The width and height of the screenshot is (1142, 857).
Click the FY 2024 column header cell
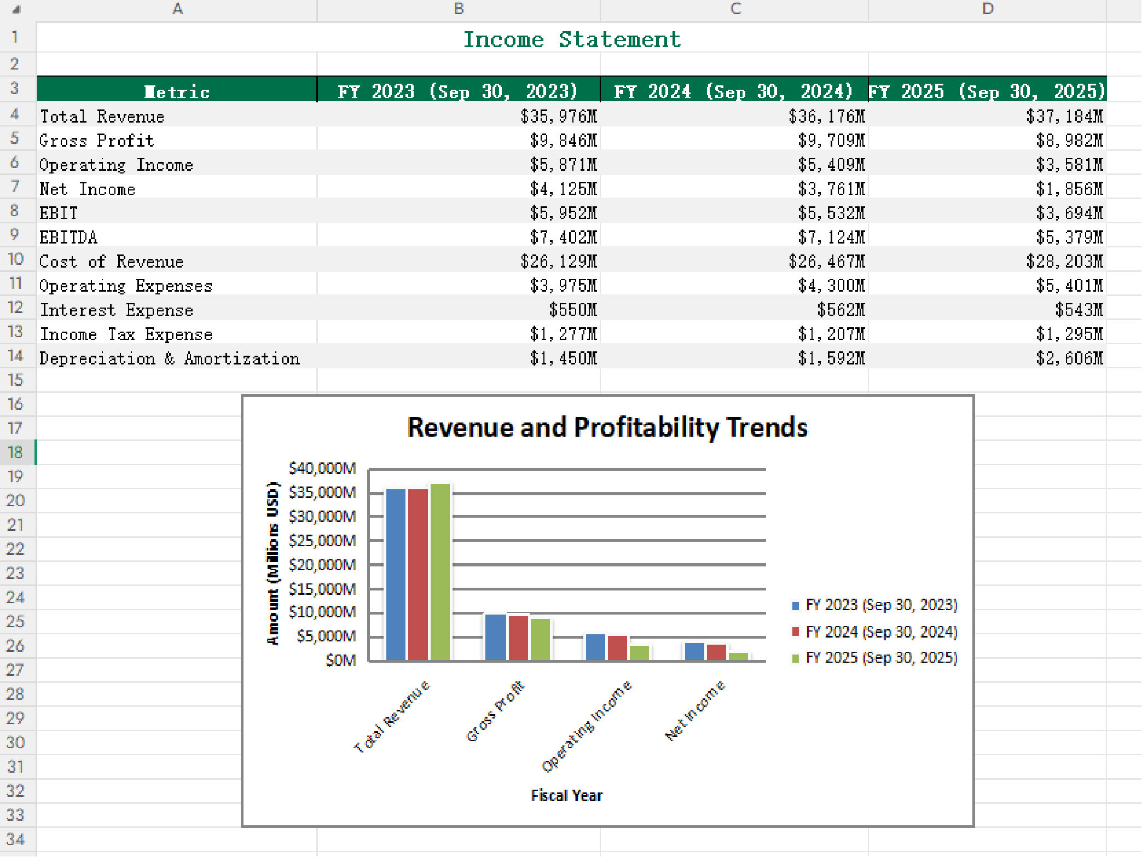tap(734, 91)
